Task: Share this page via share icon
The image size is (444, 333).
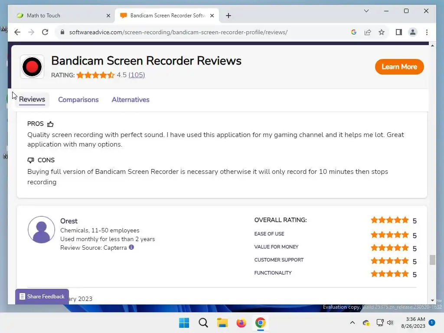Action: coord(368,32)
